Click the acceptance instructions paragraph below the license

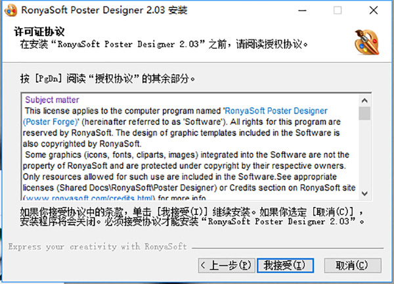click(190, 217)
